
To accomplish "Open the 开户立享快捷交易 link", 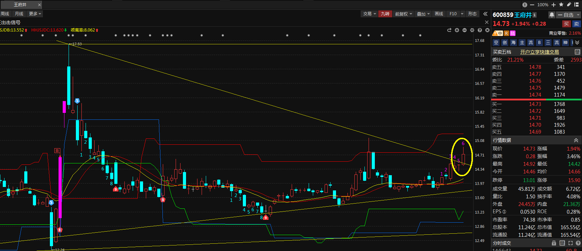I will [x=539, y=52].
